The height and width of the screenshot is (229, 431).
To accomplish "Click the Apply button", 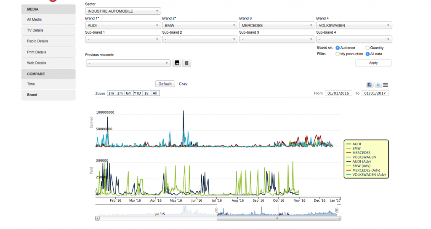I will click(373, 63).
